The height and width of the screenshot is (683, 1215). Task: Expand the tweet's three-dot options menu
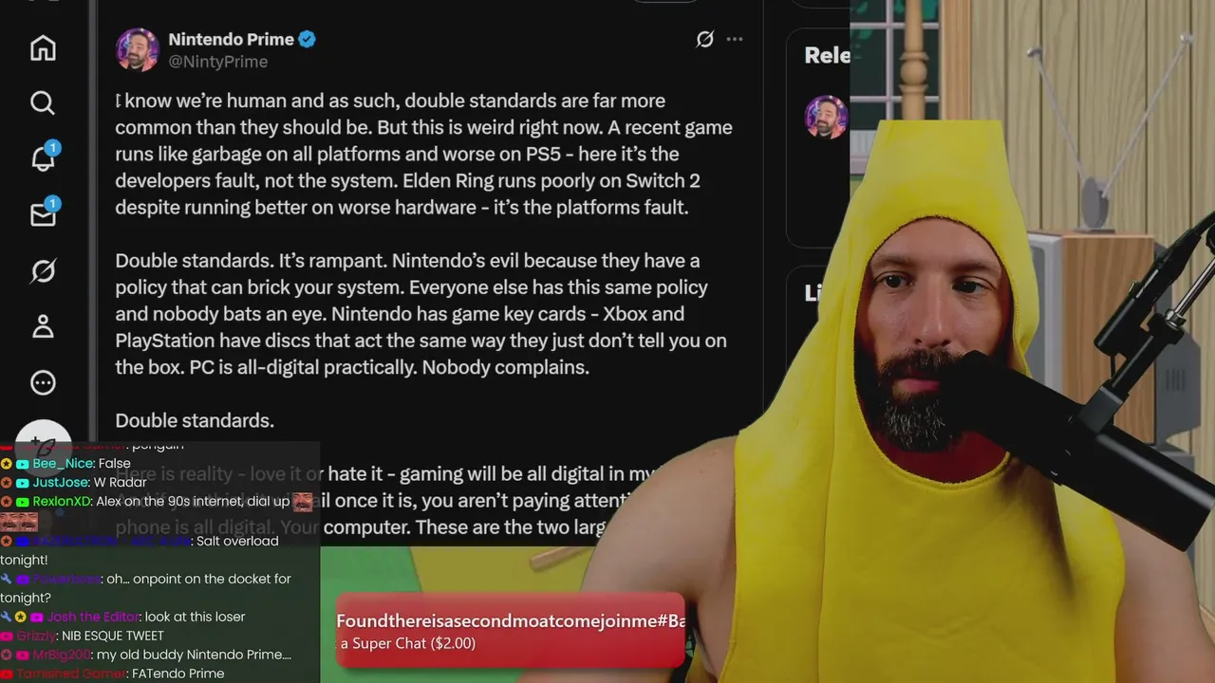735,39
